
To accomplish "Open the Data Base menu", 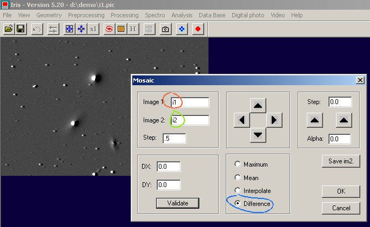I will coord(212,15).
